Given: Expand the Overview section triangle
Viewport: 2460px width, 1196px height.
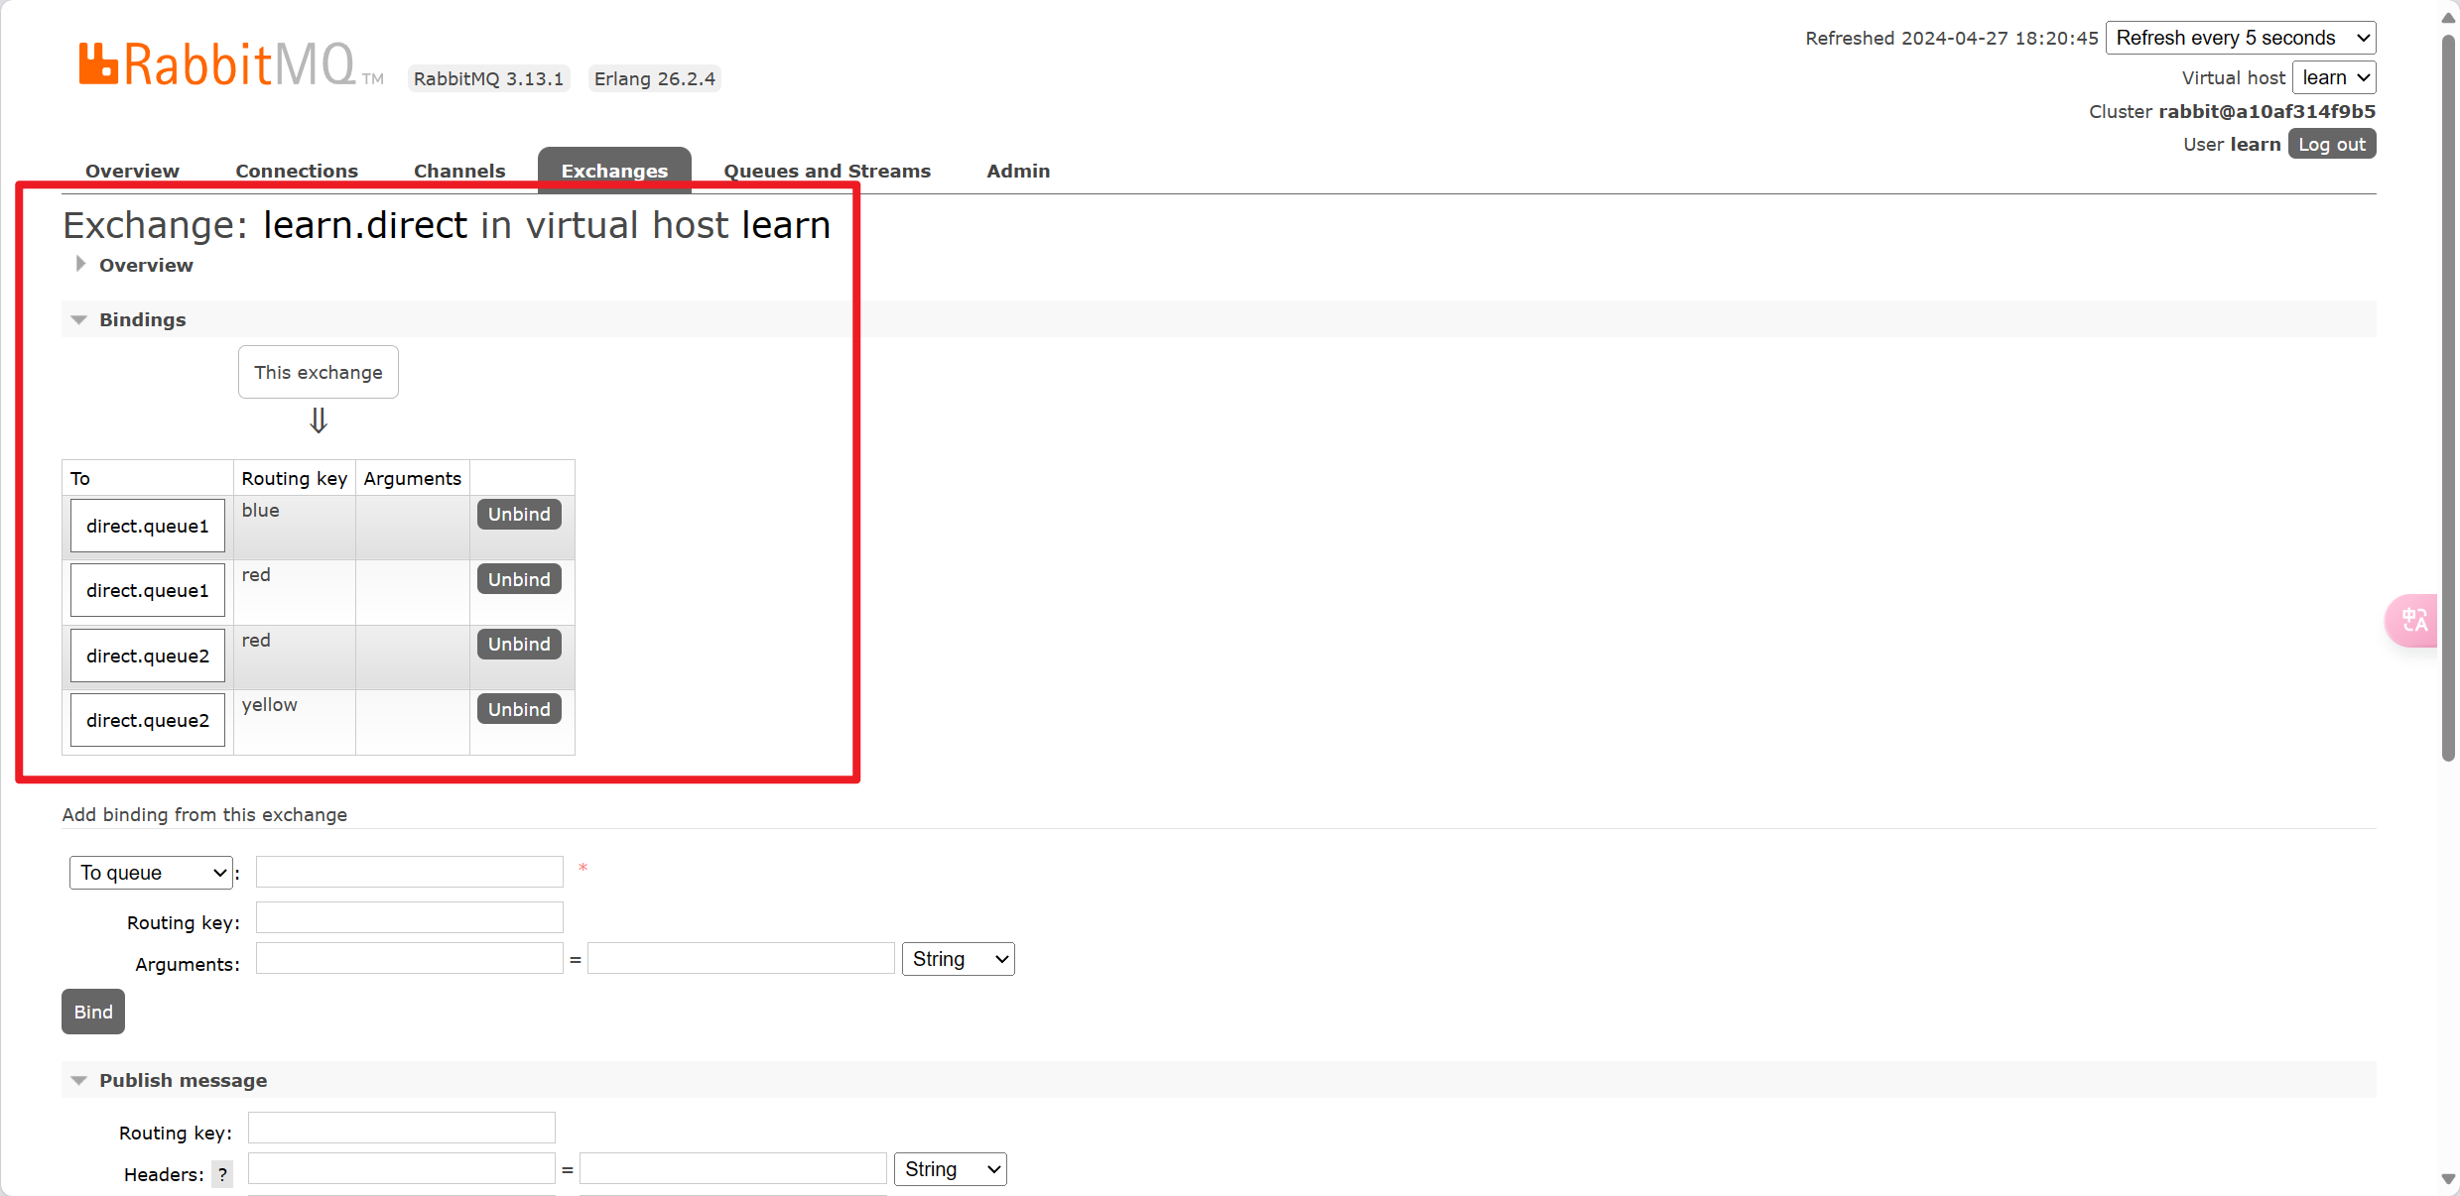Looking at the screenshot, I should click(x=80, y=264).
